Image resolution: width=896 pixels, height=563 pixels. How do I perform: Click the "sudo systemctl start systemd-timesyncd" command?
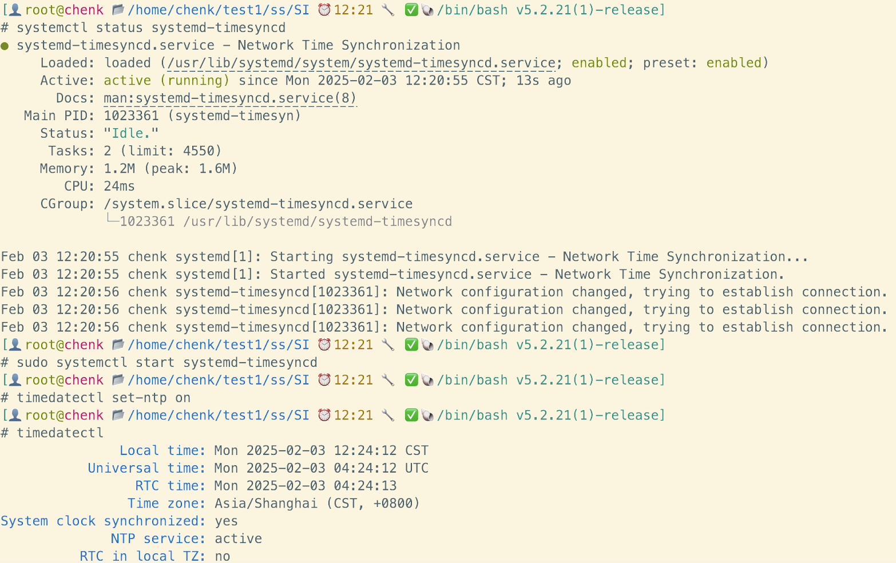click(166, 363)
